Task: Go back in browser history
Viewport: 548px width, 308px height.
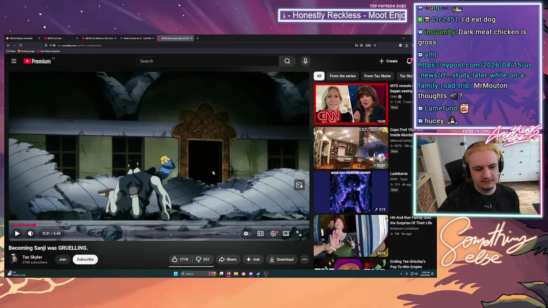Action: click(x=8, y=45)
